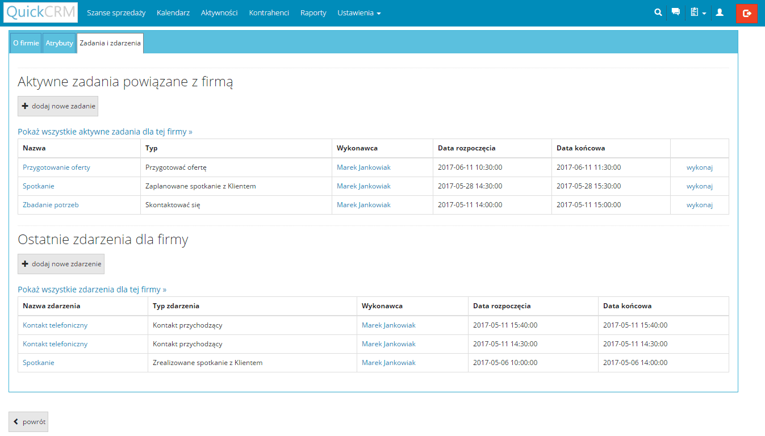The height and width of the screenshot is (436, 765).
Task: Open the chat messages icon
Action: click(x=675, y=12)
